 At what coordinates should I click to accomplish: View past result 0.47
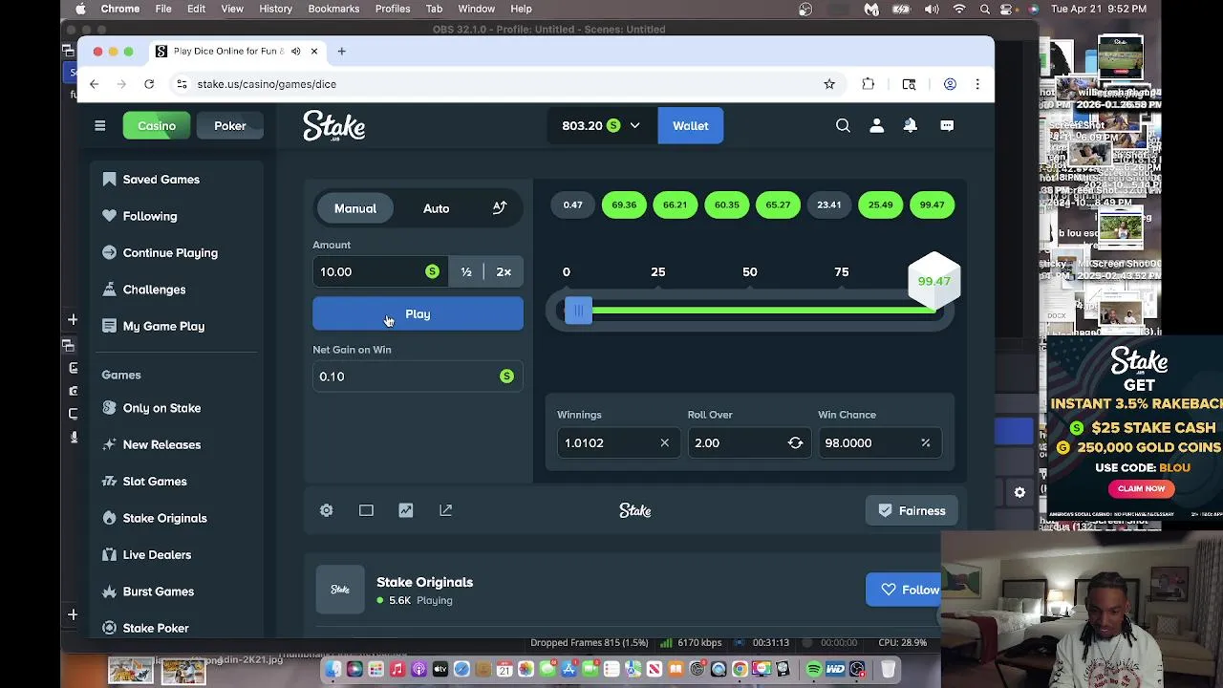click(x=572, y=204)
